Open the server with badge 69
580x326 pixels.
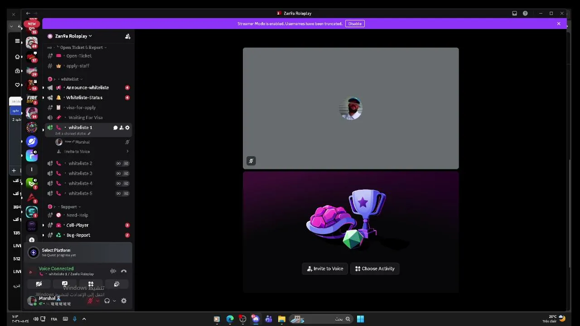pyautogui.click(x=32, y=43)
